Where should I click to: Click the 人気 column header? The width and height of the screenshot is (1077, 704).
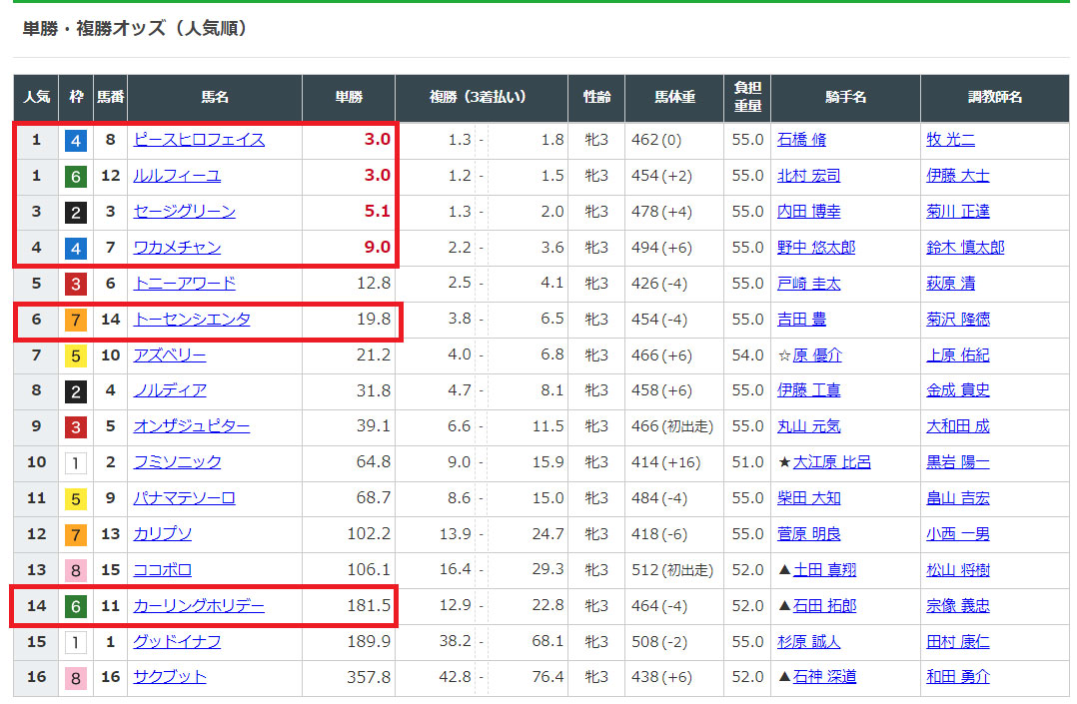click(x=36, y=98)
